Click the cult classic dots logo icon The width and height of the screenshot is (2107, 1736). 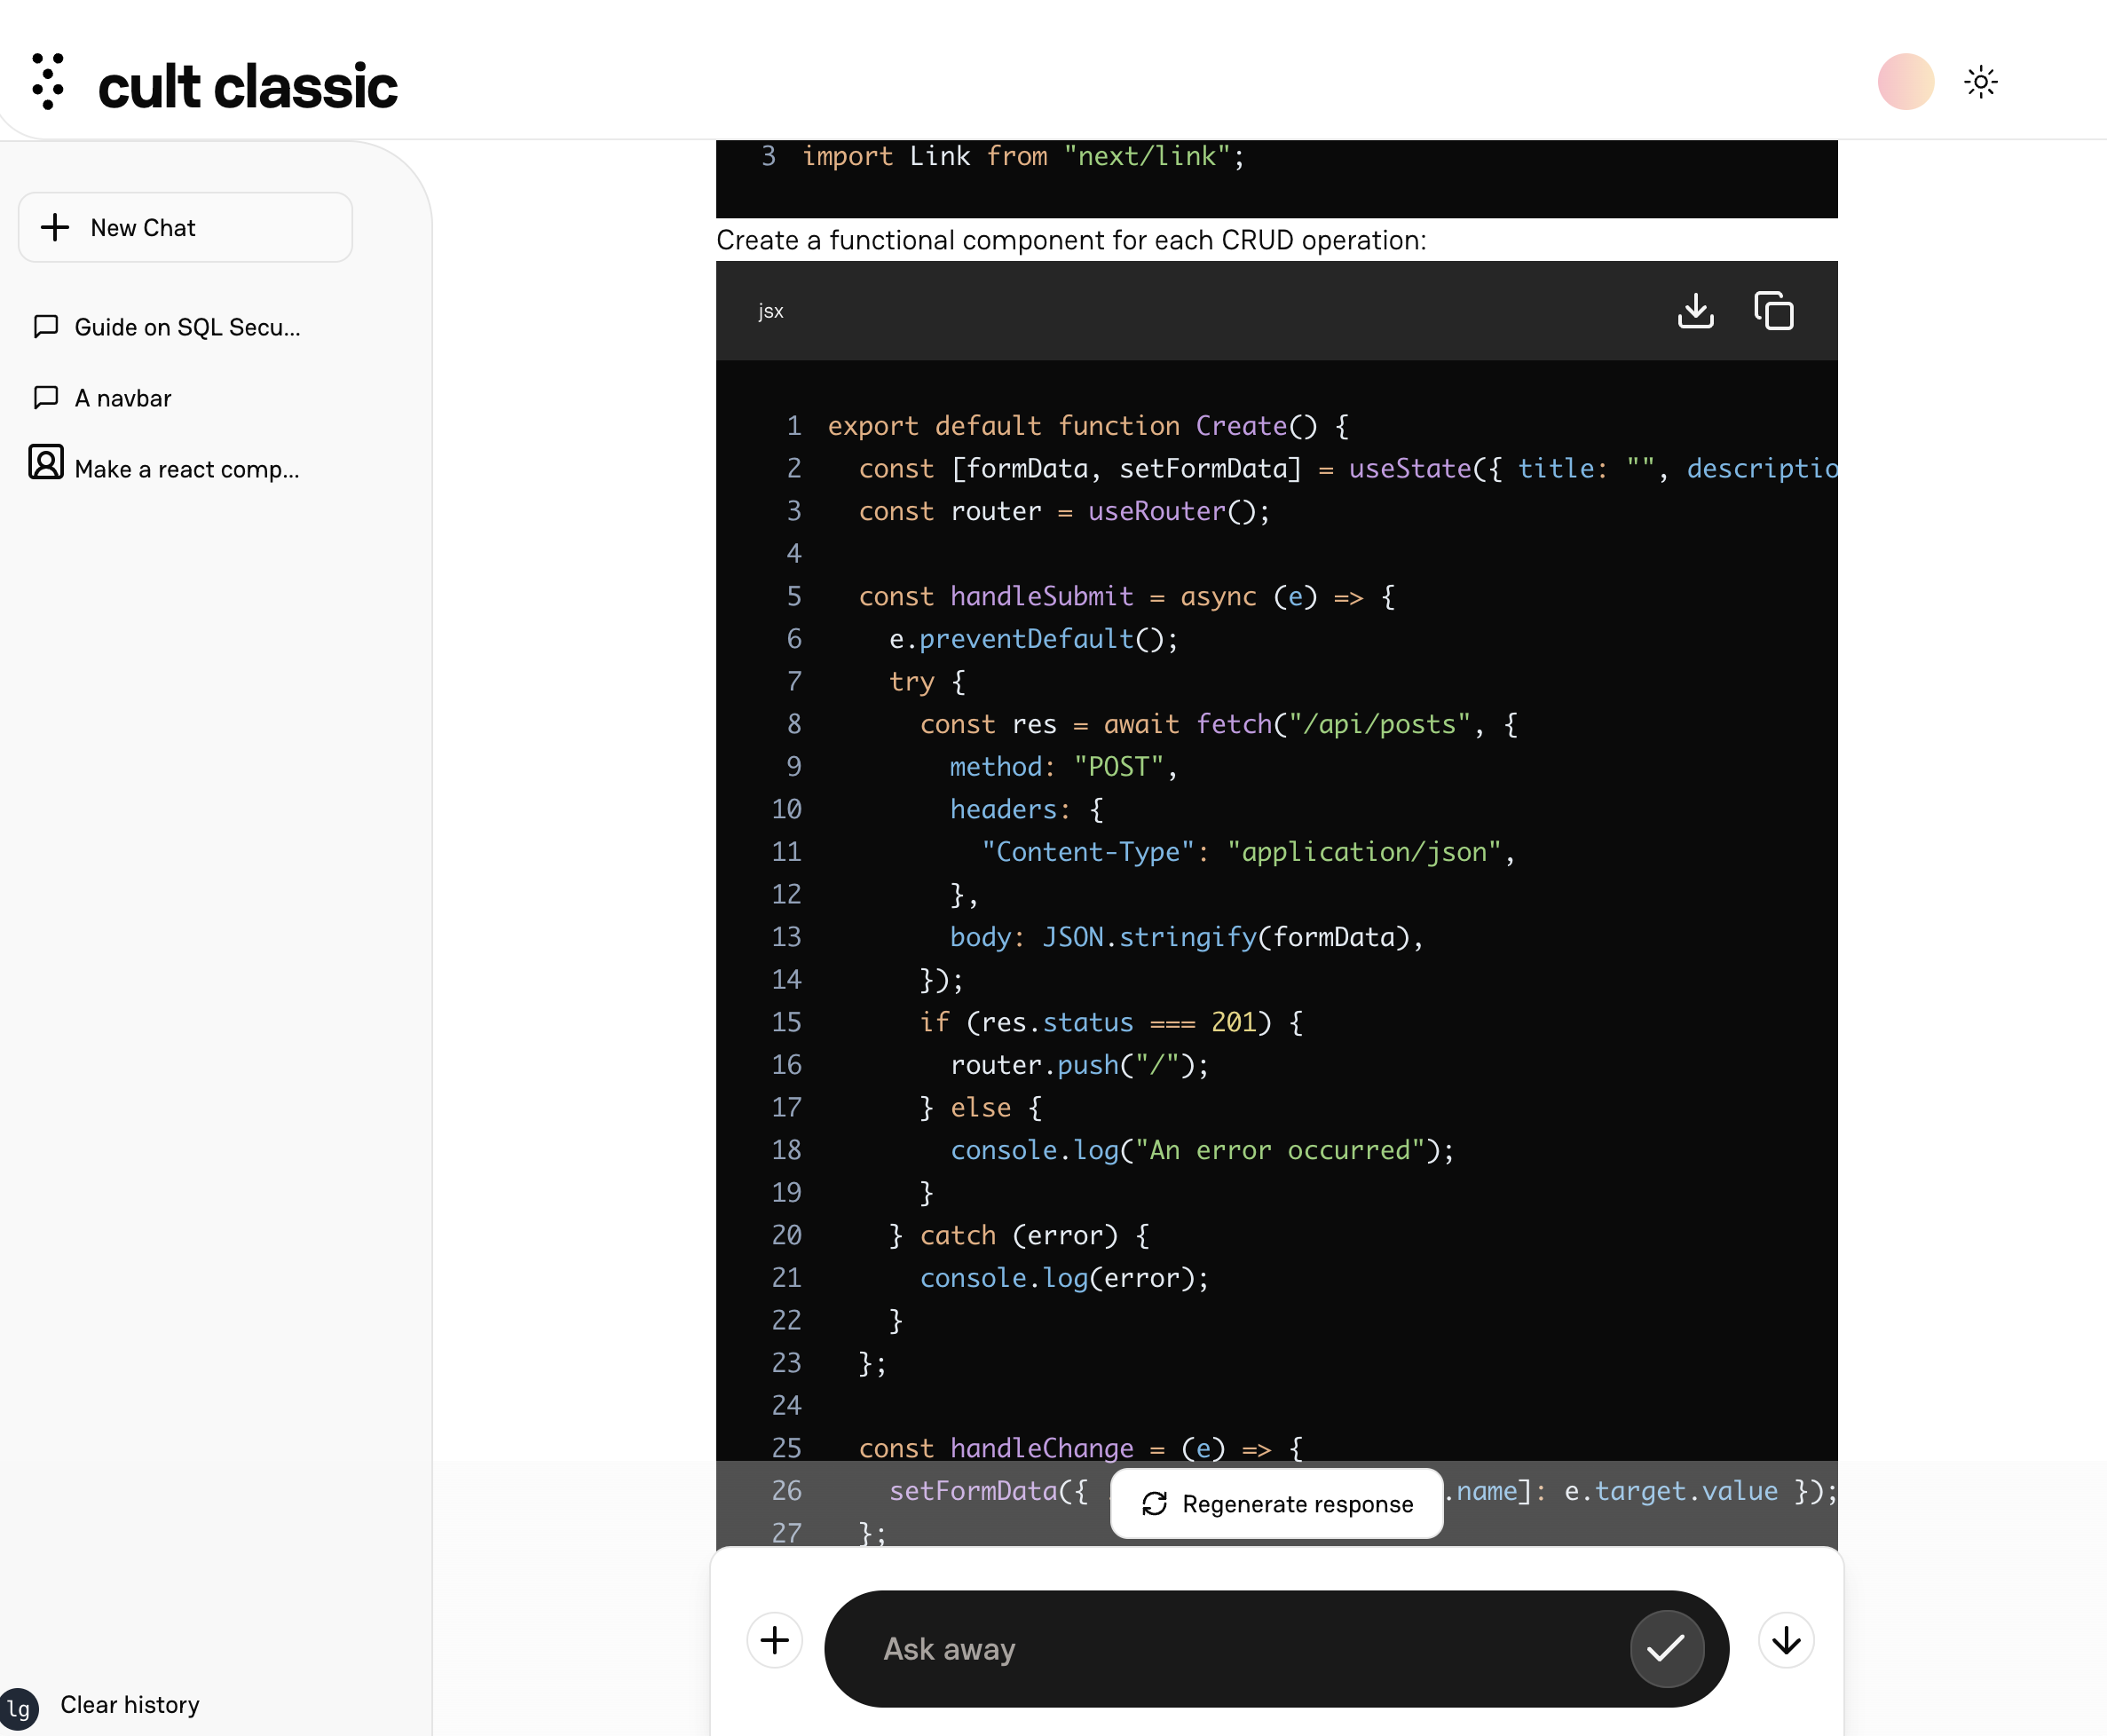tap(47, 81)
